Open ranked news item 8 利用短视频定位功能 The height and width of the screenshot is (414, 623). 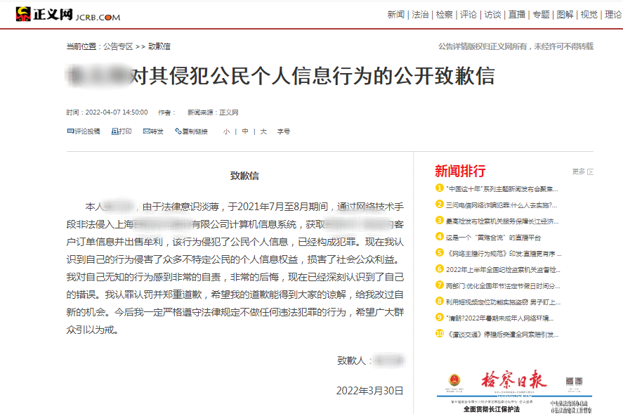[x=498, y=302]
